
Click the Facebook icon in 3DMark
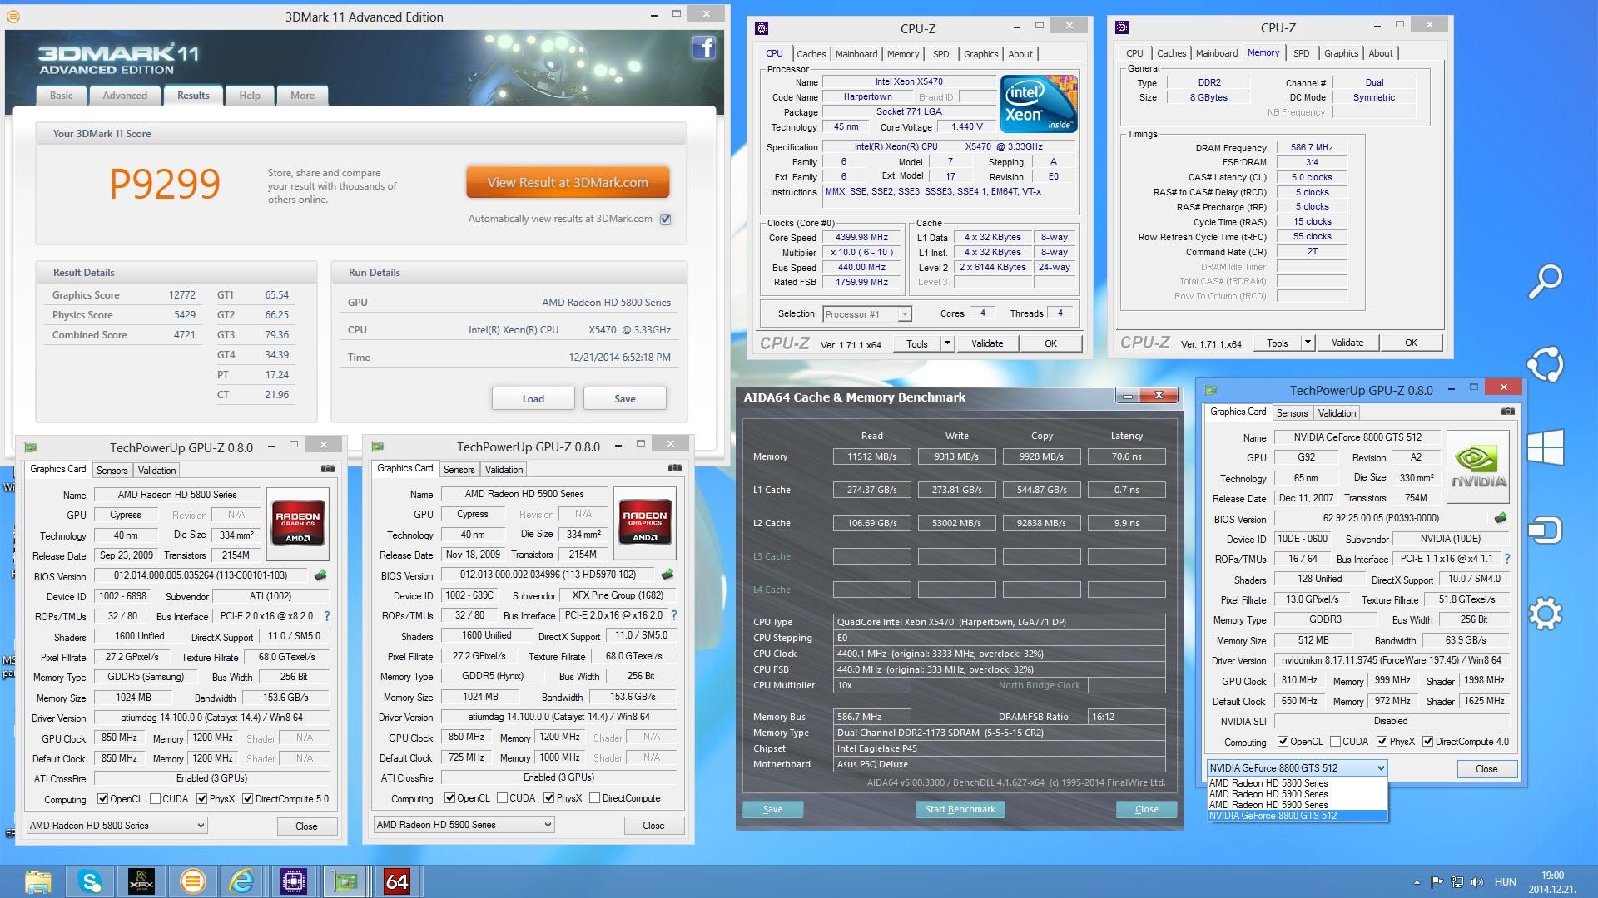(x=703, y=48)
